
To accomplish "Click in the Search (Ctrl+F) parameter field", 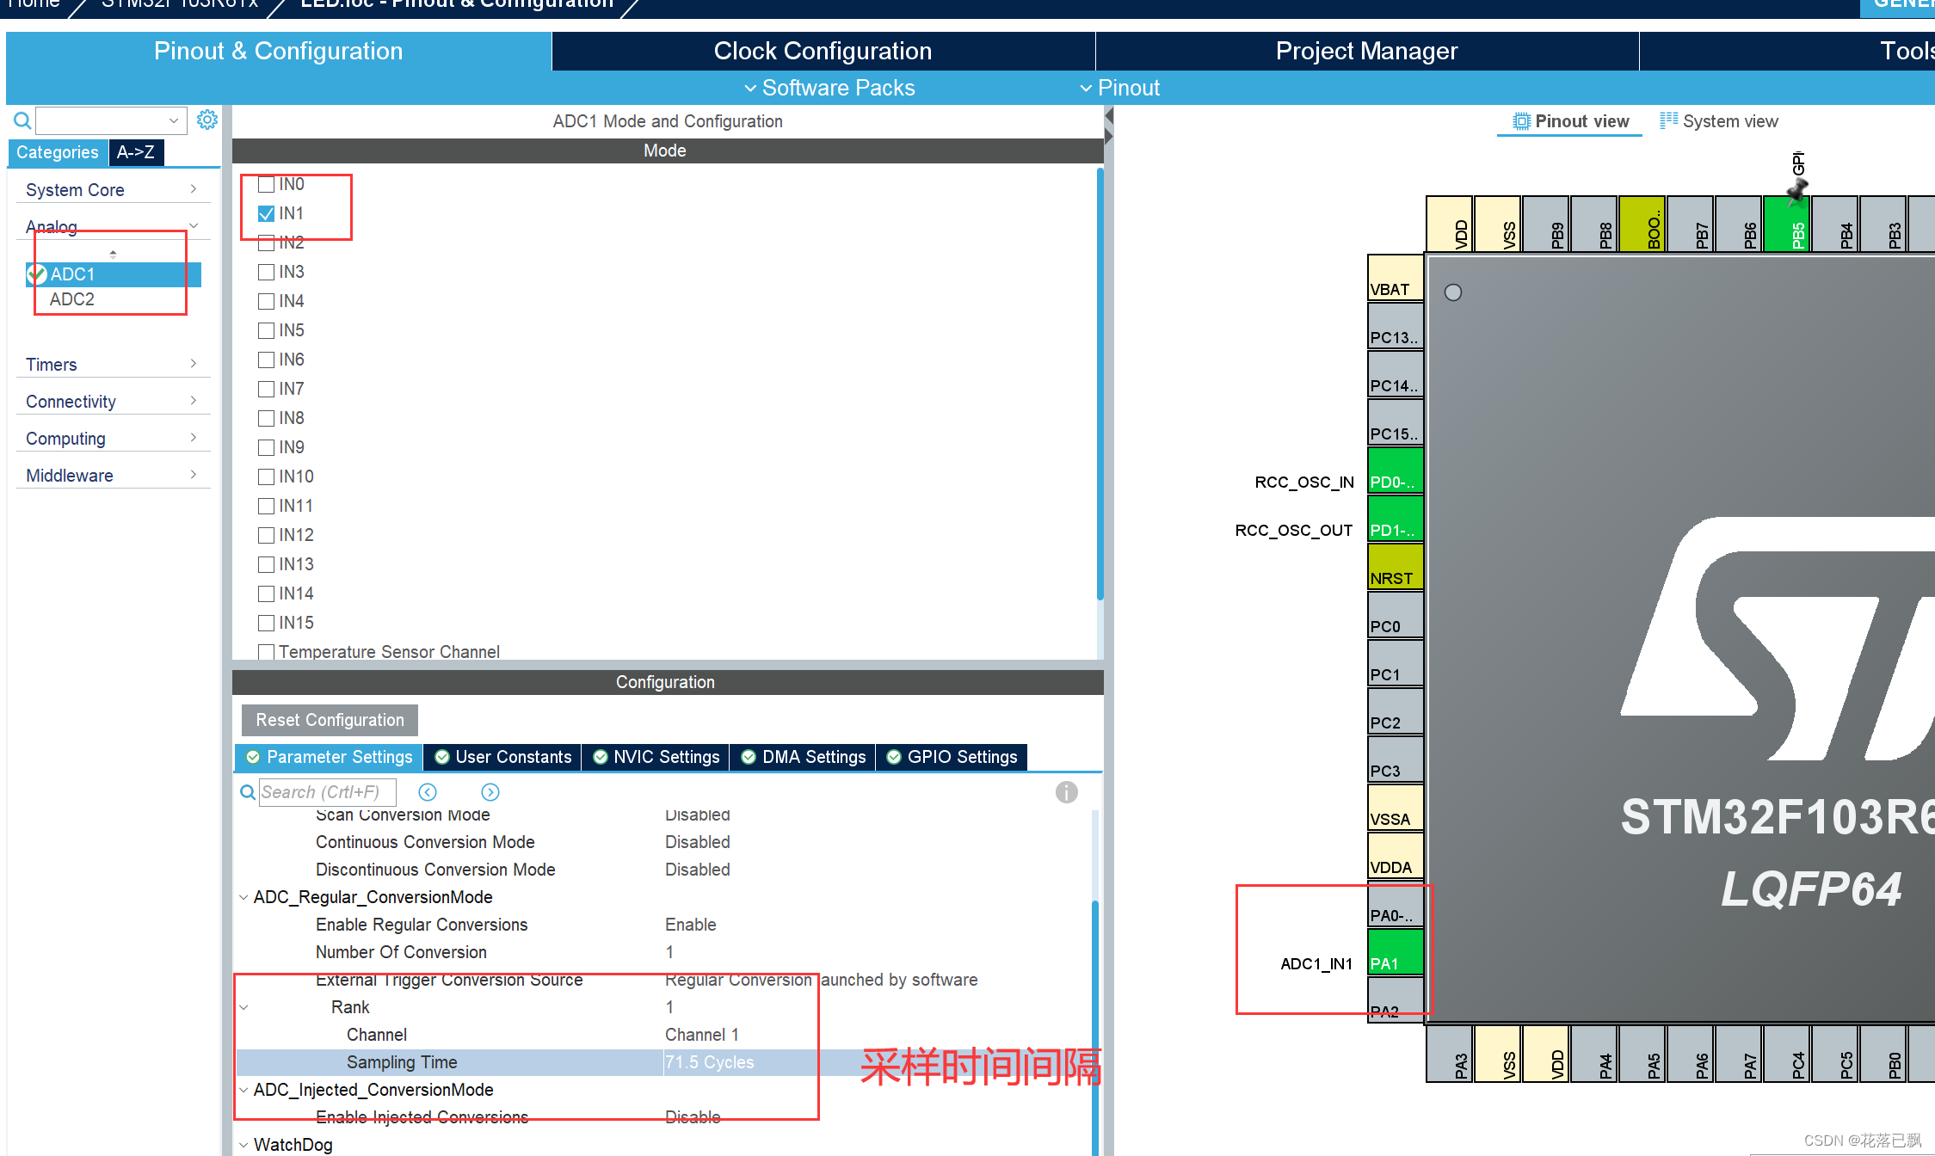I will [x=327, y=792].
